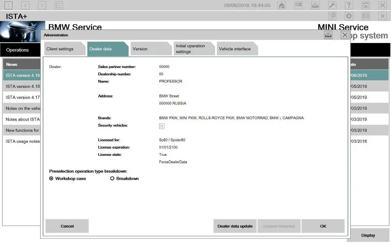This screenshot has width=391, height=244.
Task: Click the BMW Street address line
Action: pos(169,96)
